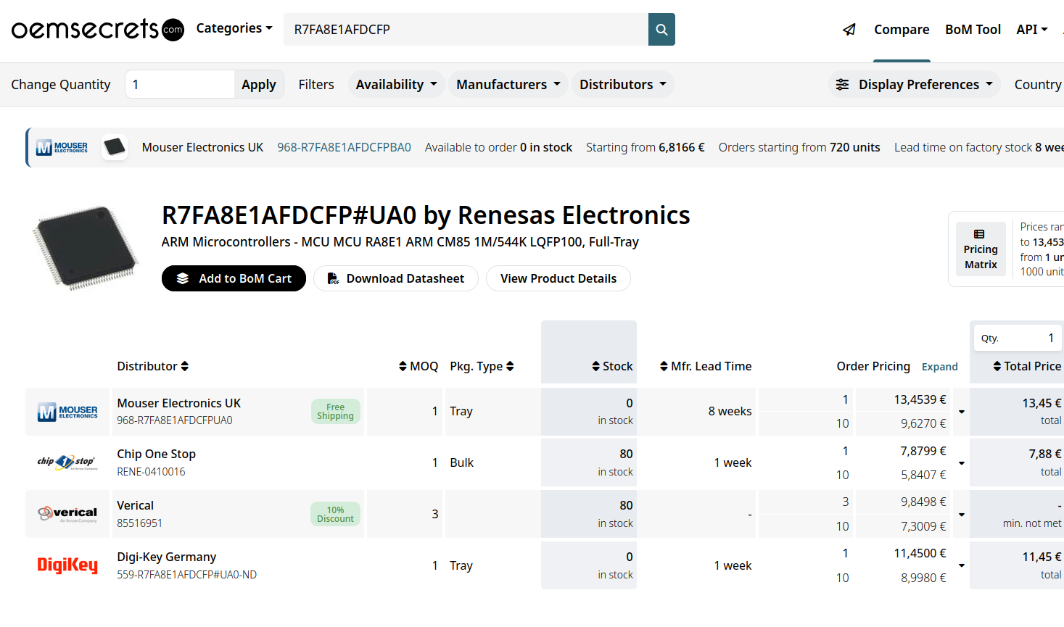Open the Distributors filter dropdown
This screenshot has height=627, width=1064.
pyautogui.click(x=622, y=85)
